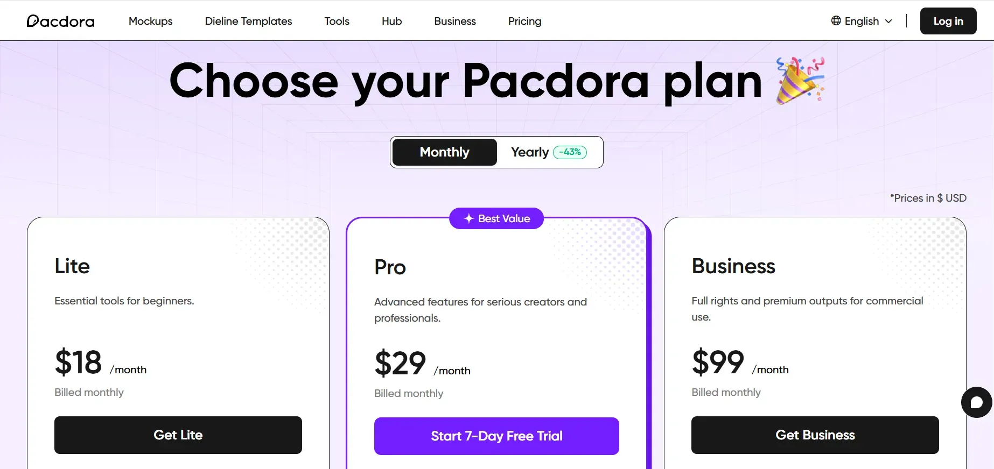This screenshot has height=469, width=994.
Task: Click the Get Business button
Action: point(815,435)
